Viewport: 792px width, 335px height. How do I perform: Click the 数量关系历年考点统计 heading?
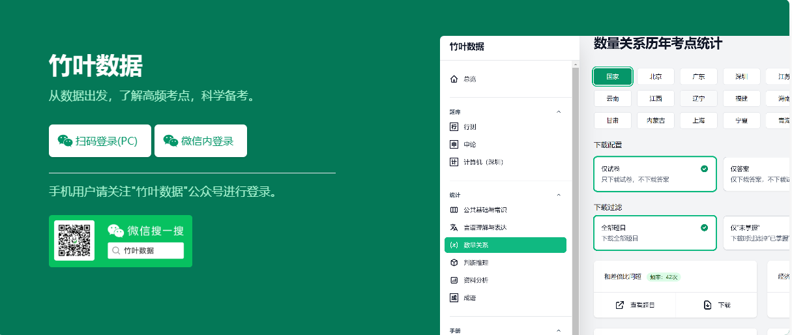pos(658,44)
